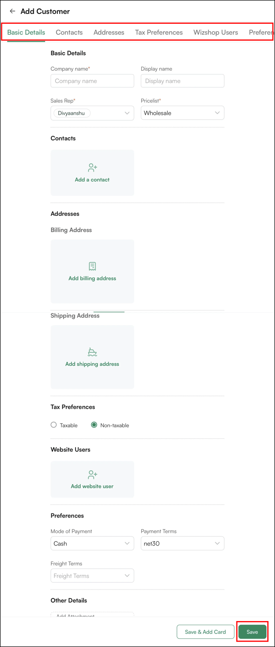Click the add website user icon
Viewport: 275px width, 647px height.
[x=92, y=475]
